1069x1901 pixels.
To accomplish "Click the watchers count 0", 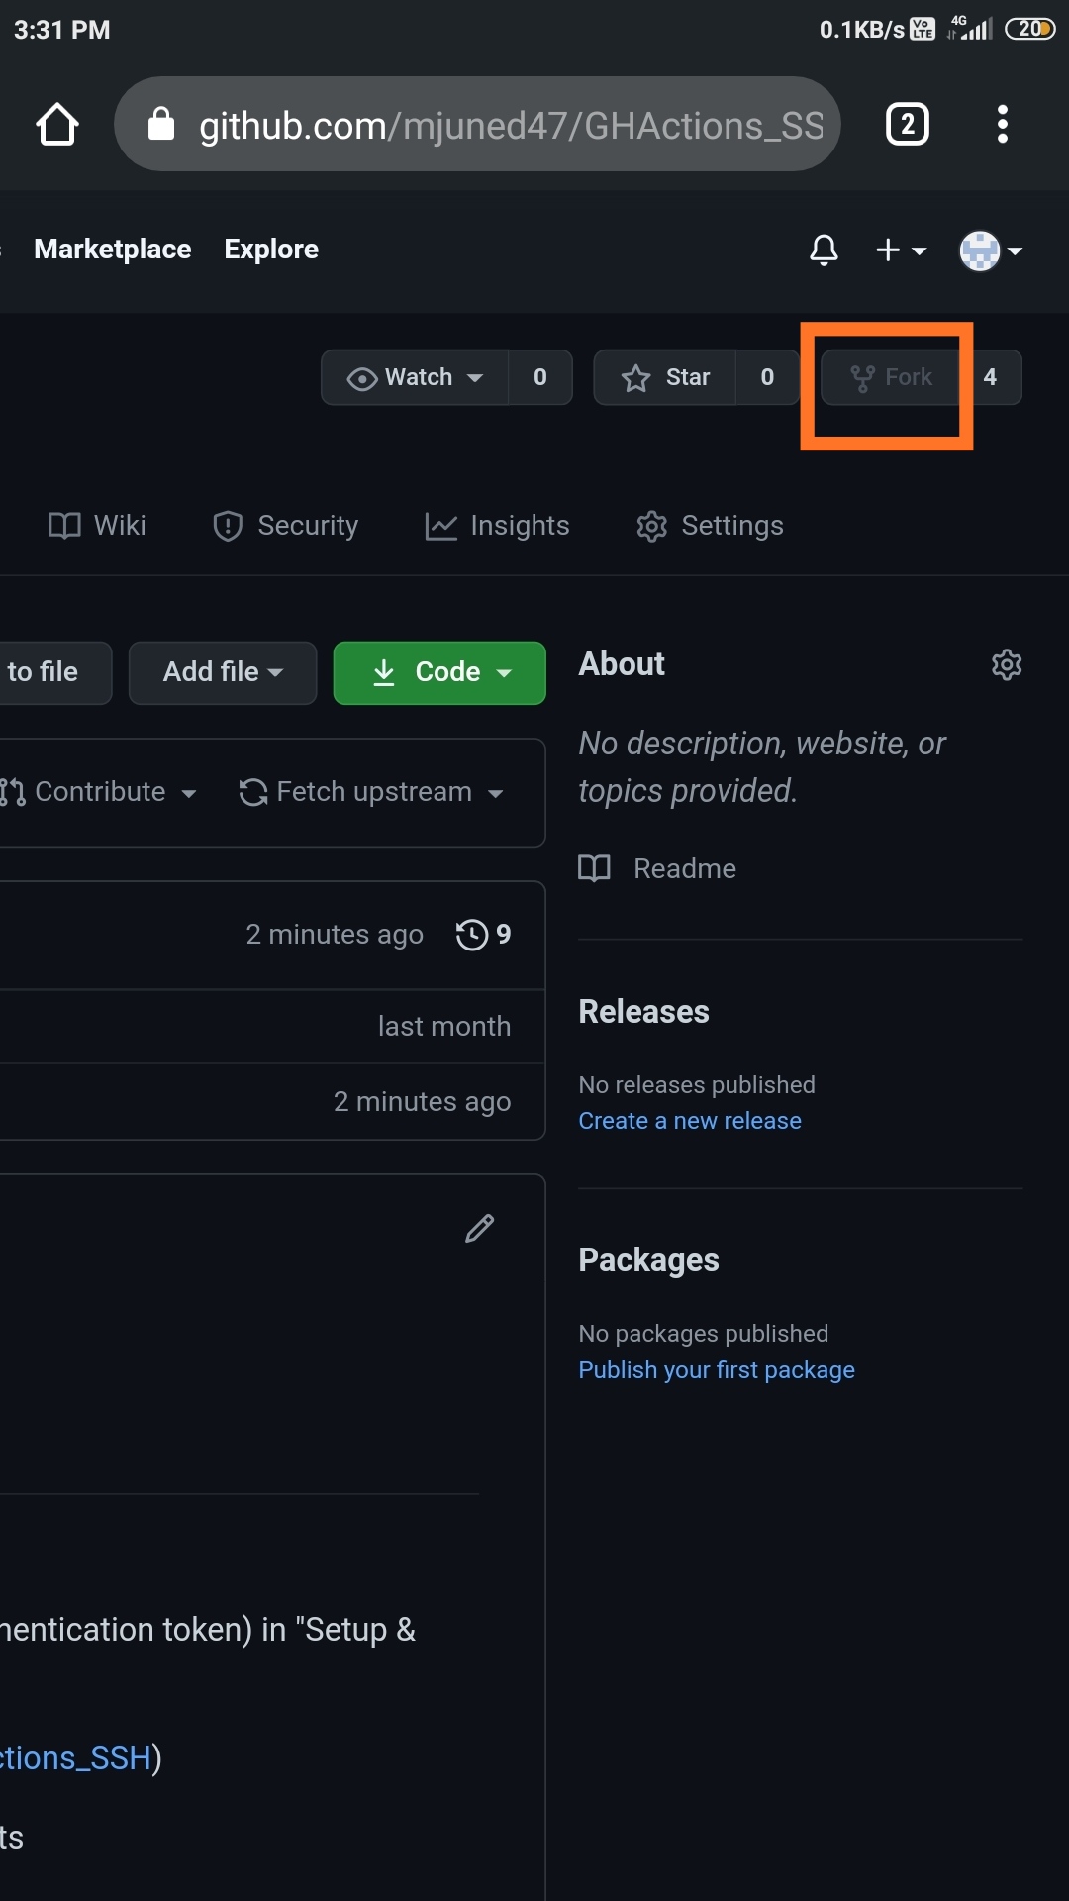I will 540,377.
